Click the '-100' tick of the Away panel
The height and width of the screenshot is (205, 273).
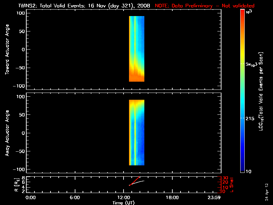click(19, 169)
